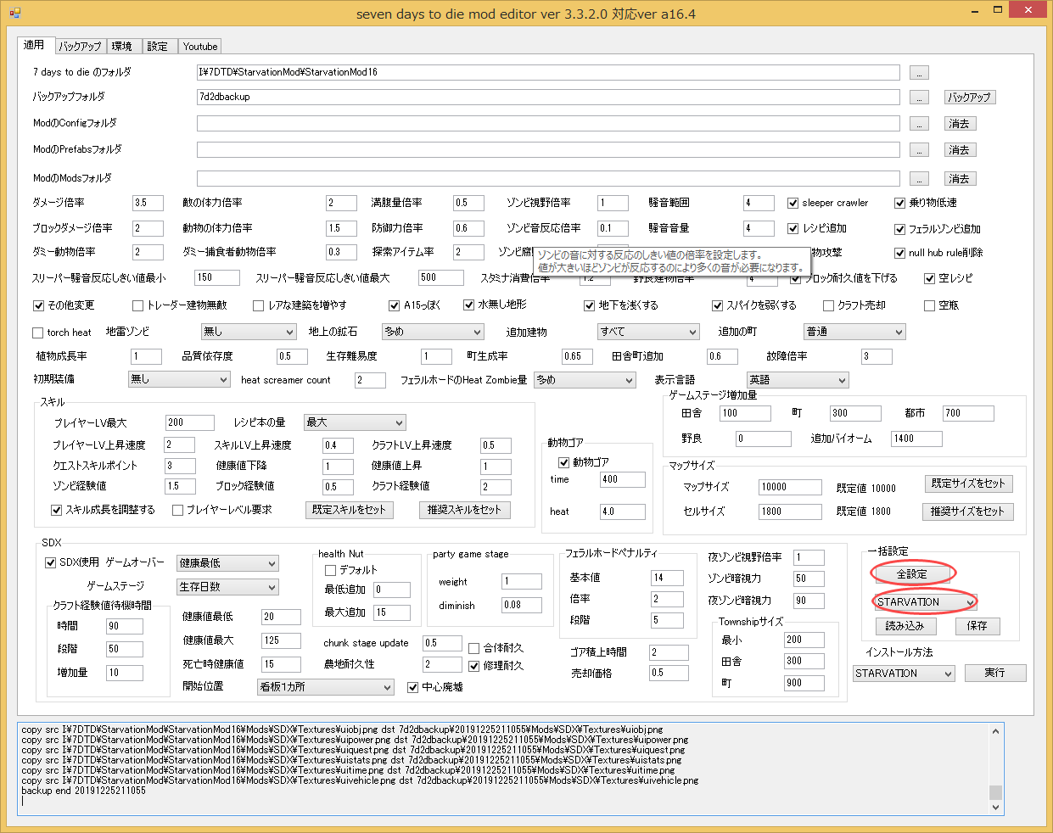The height and width of the screenshot is (833, 1053).
Task: Open the 地上の鉱石 dropdown
Action: tap(433, 332)
